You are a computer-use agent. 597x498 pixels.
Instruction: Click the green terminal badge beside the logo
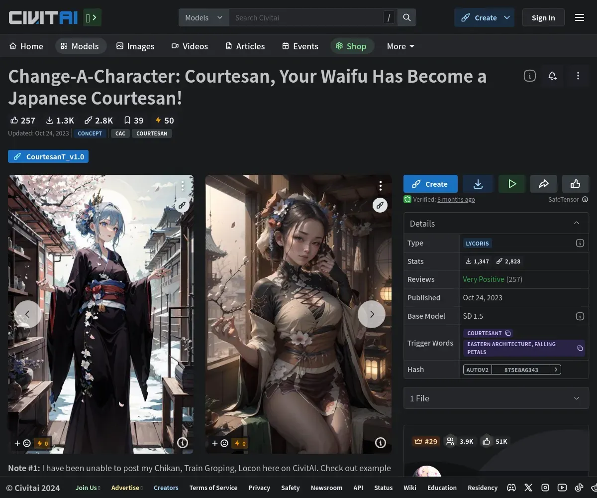(93, 18)
